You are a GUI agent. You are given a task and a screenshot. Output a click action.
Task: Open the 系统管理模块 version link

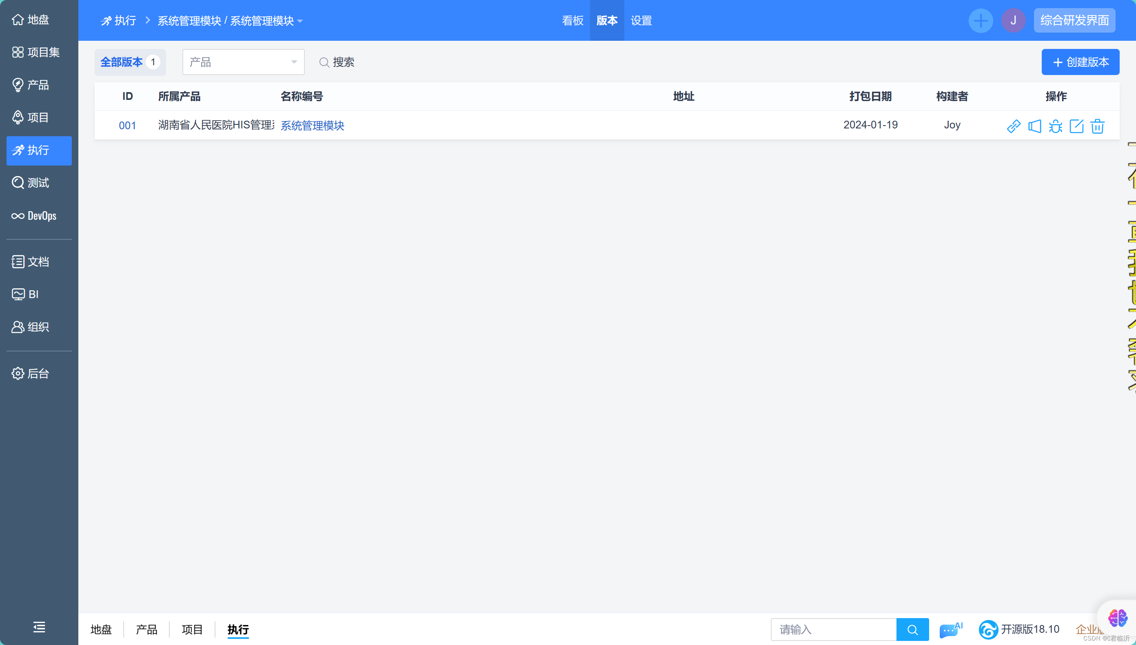pyautogui.click(x=313, y=125)
